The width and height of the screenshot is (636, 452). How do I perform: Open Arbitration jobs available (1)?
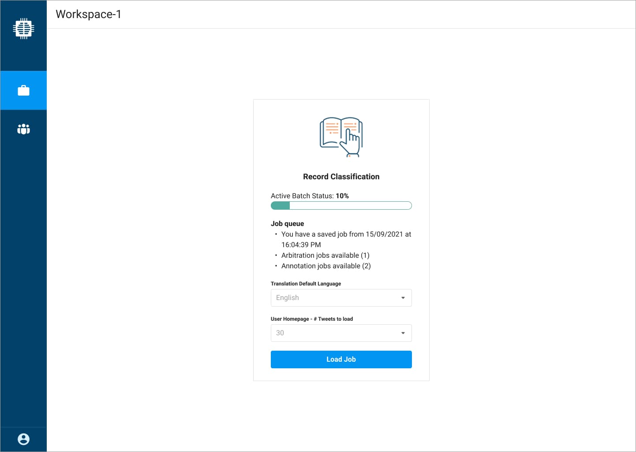(x=325, y=255)
